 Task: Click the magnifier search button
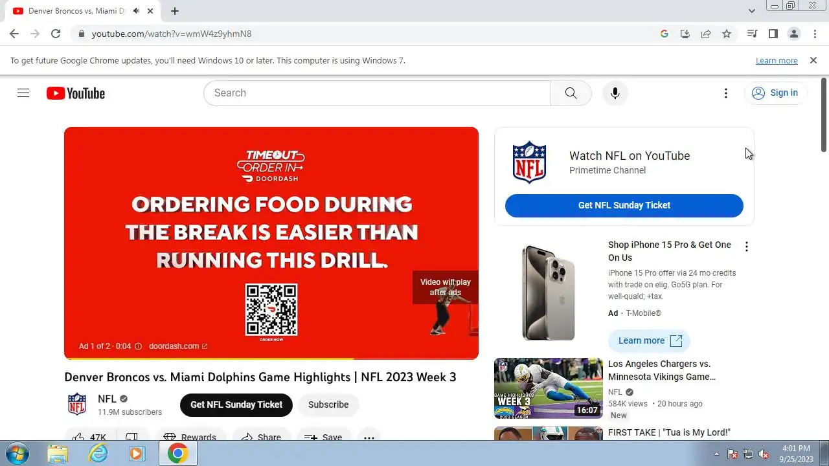[x=571, y=93]
